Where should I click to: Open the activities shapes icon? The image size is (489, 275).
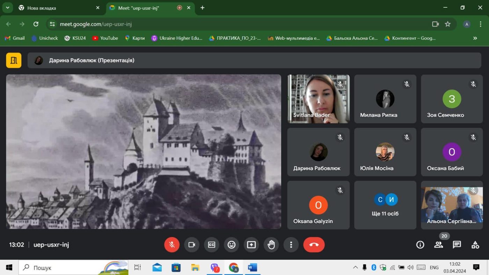click(x=475, y=245)
